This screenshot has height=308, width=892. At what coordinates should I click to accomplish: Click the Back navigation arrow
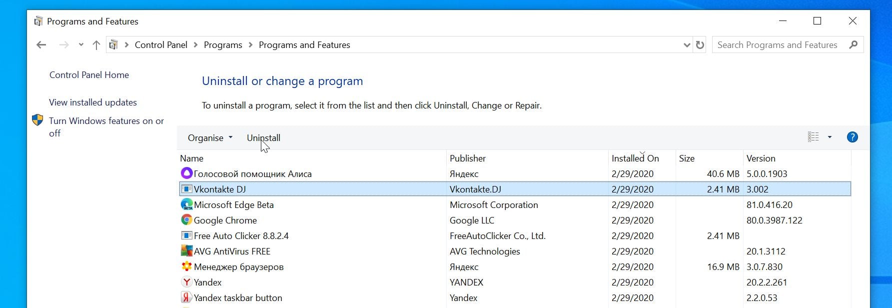(41, 45)
